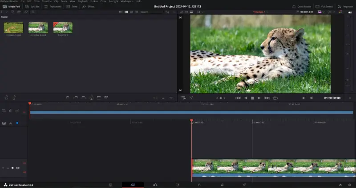Viewport: 356px width, 188px height.
Task: Click Jump to first frame button
Action: tap(238, 98)
